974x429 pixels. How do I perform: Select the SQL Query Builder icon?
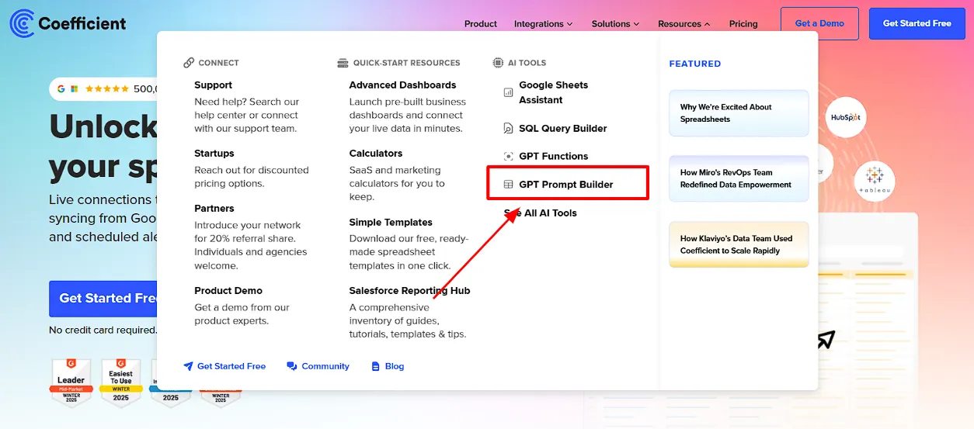509,129
